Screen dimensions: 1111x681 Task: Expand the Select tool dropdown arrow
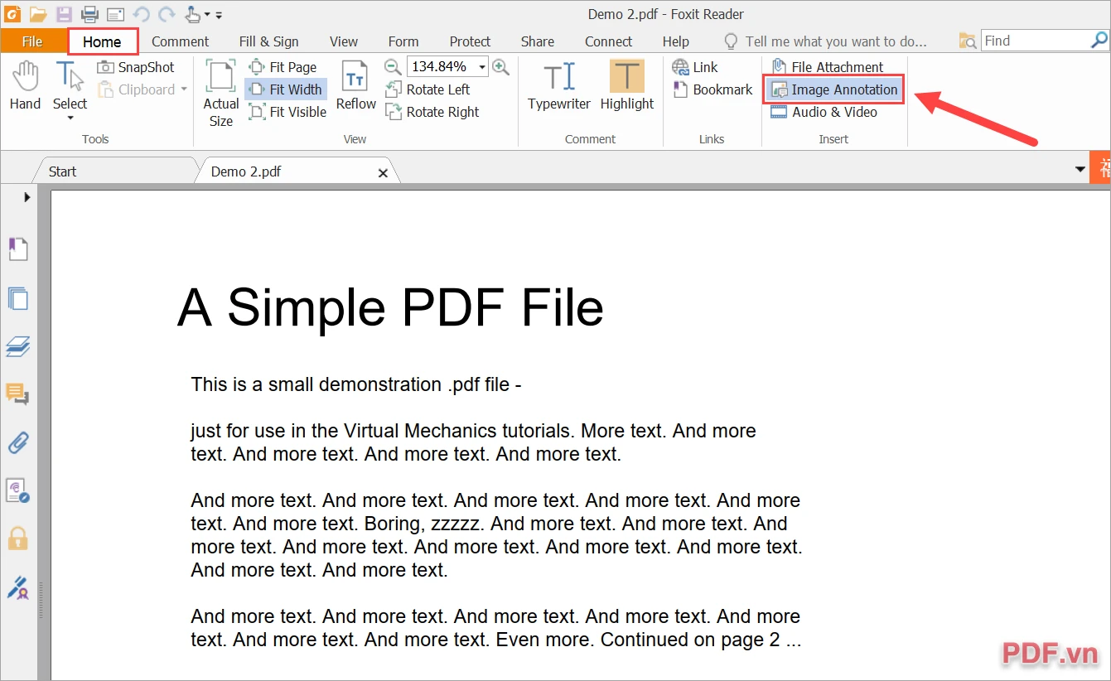pyautogui.click(x=70, y=118)
